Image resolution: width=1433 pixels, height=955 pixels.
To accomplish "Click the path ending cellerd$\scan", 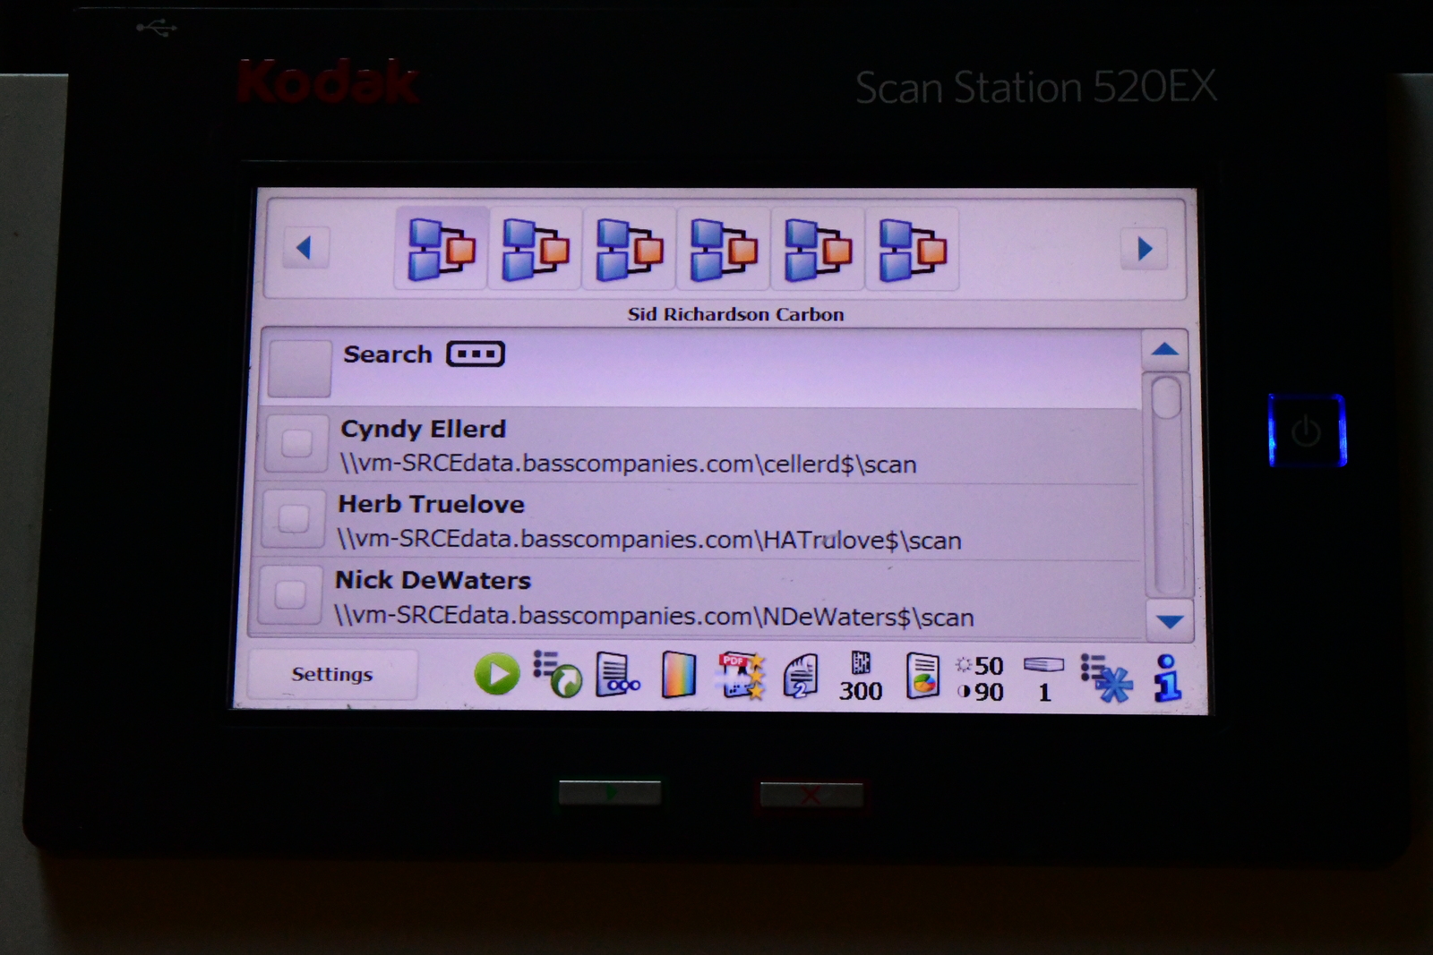I will point(629,464).
